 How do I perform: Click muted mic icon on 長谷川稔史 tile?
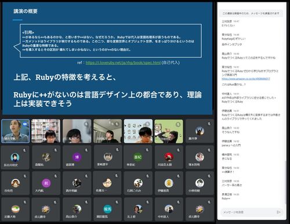tap(24, 150)
